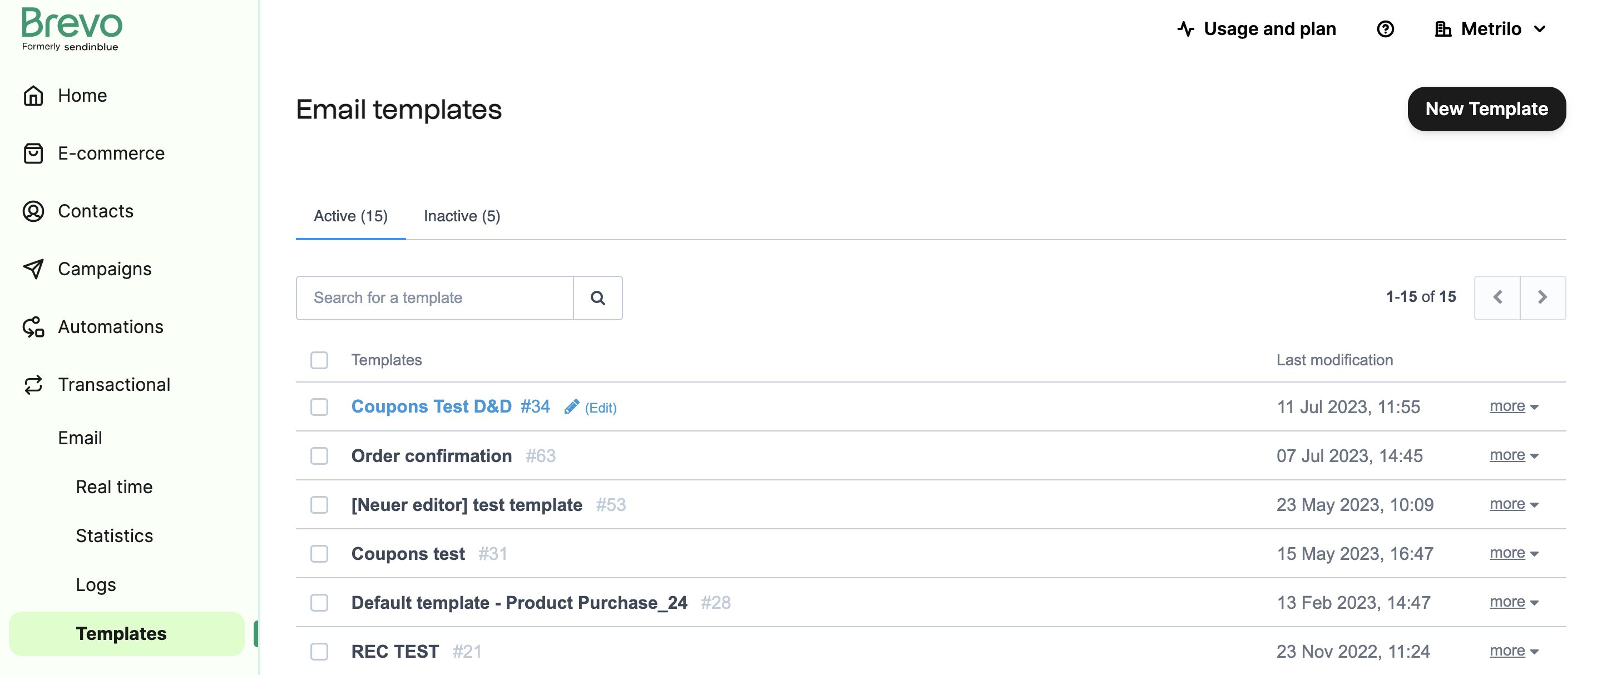Open more menu for Order confirmation
The image size is (1602, 675).
[x=1514, y=455]
